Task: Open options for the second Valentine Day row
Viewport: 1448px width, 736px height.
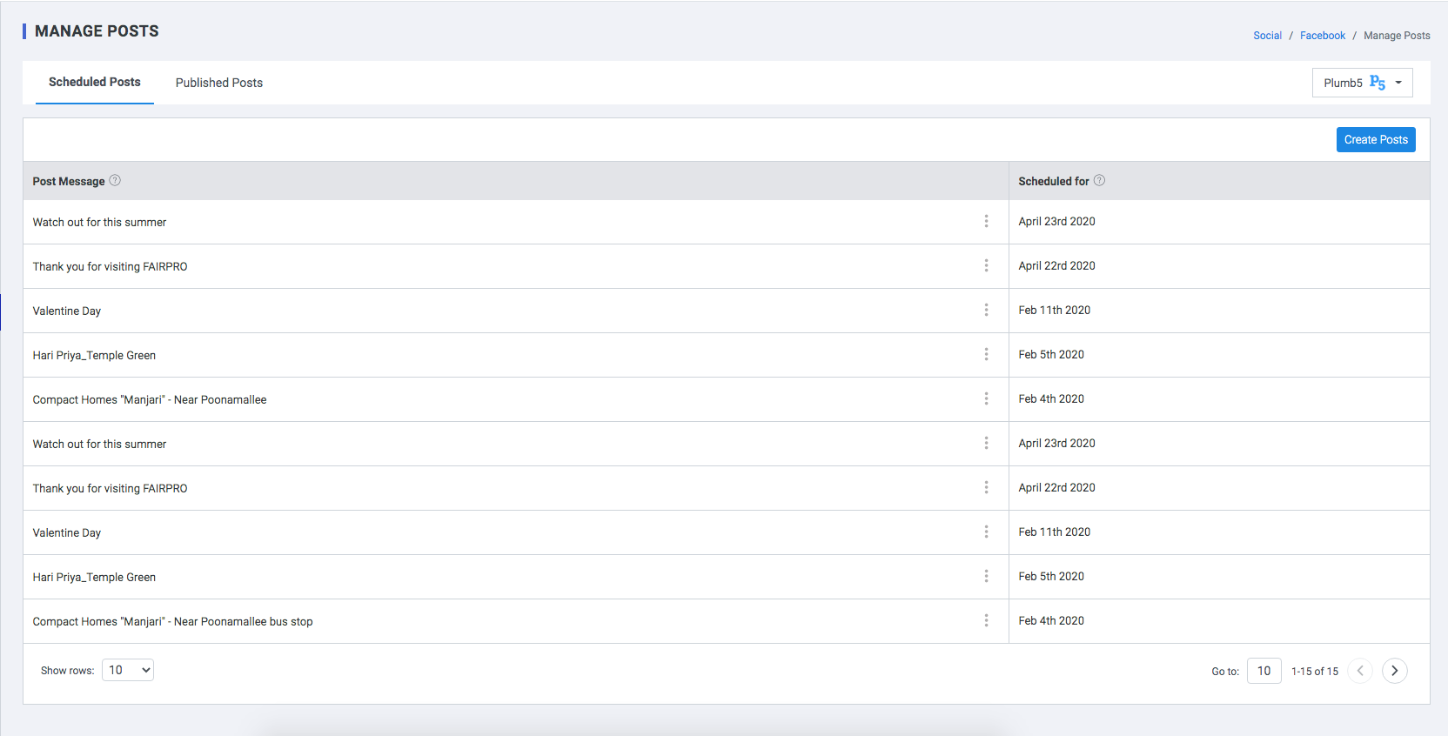Action: point(986,532)
